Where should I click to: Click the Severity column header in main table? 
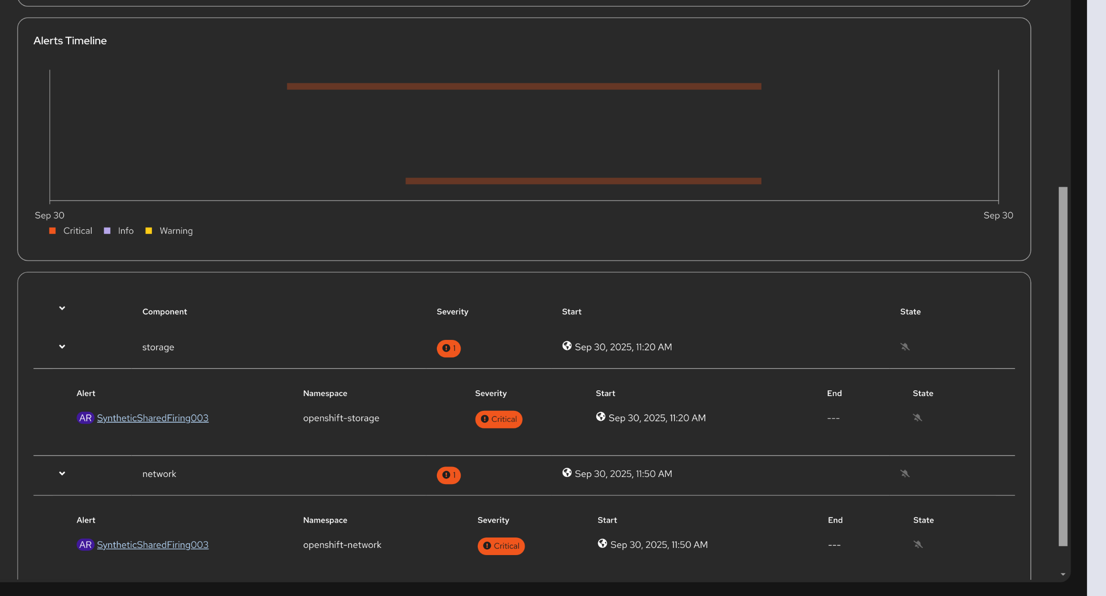click(452, 312)
